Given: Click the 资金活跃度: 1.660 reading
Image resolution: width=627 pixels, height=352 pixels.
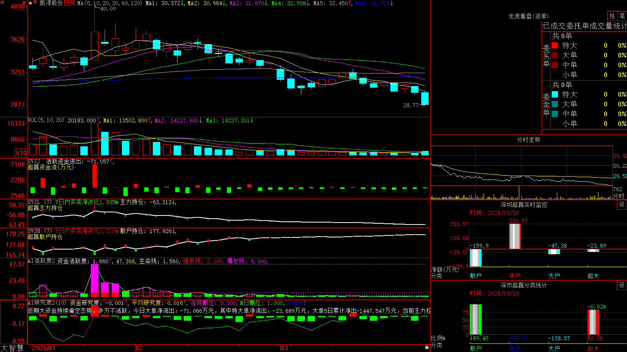Looking at the screenshot, I should coord(85,261).
